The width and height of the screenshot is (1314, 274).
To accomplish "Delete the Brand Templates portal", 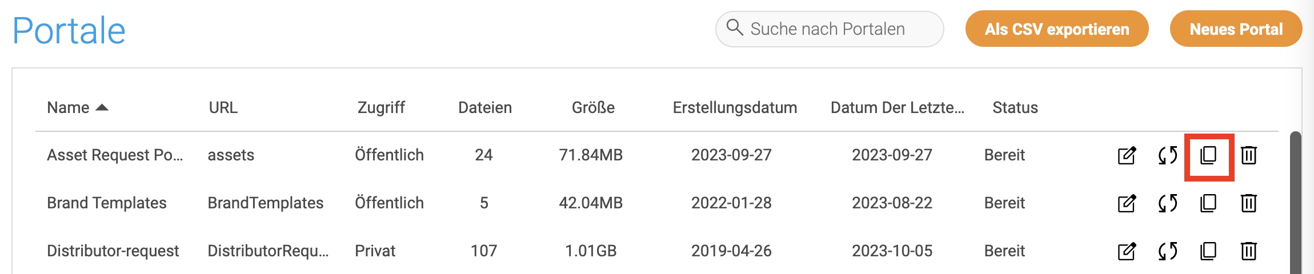I will click(x=1249, y=203).
